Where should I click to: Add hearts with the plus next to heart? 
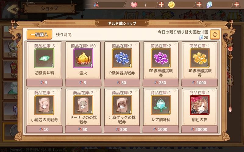point(161,5)
